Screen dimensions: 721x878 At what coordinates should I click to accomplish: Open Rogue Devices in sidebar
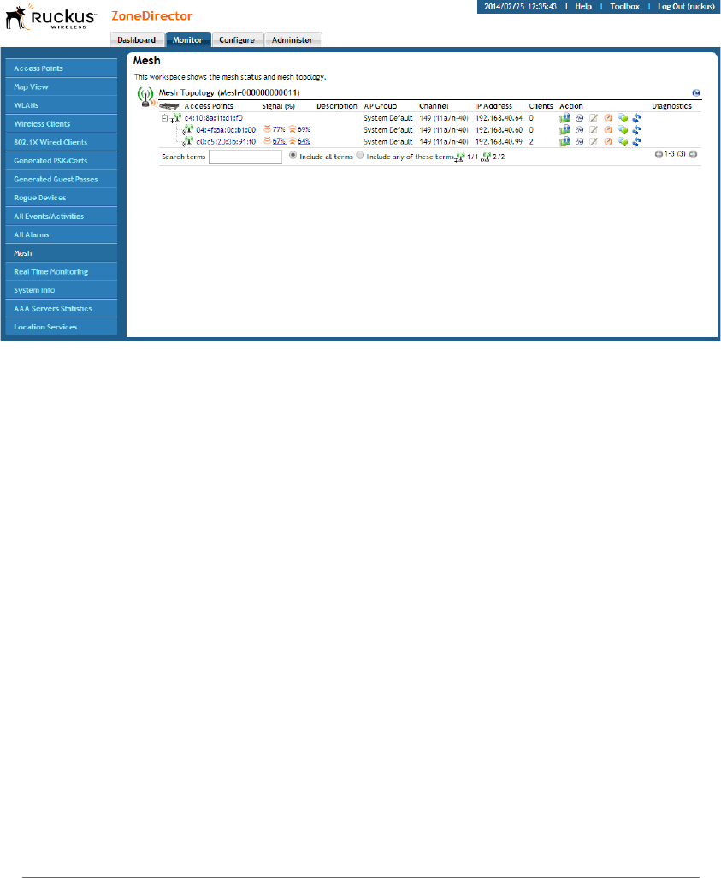point(61,198)
